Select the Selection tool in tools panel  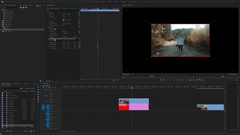38,85
